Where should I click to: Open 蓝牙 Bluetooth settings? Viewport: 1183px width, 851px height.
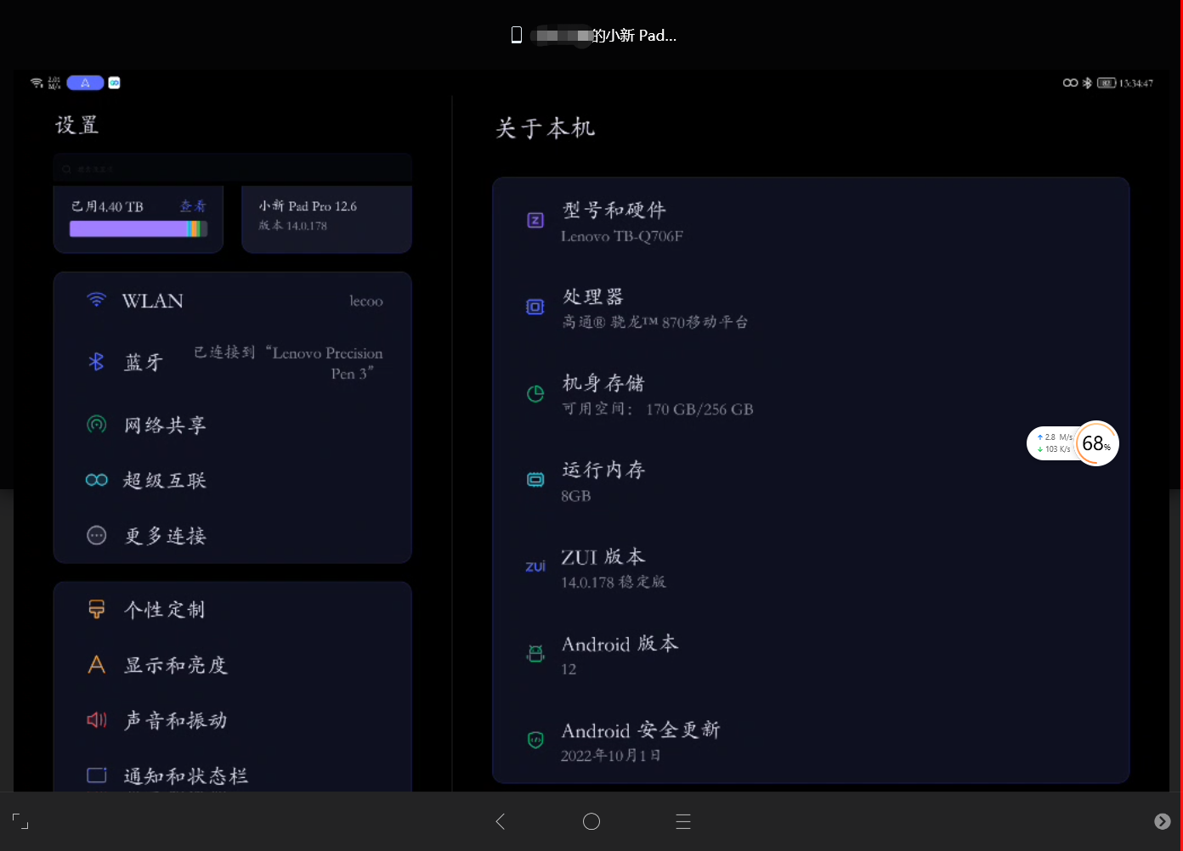233,363
